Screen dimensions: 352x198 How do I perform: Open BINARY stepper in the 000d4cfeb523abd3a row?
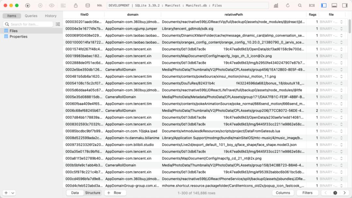pyautogui.click(x=341, y=186)
